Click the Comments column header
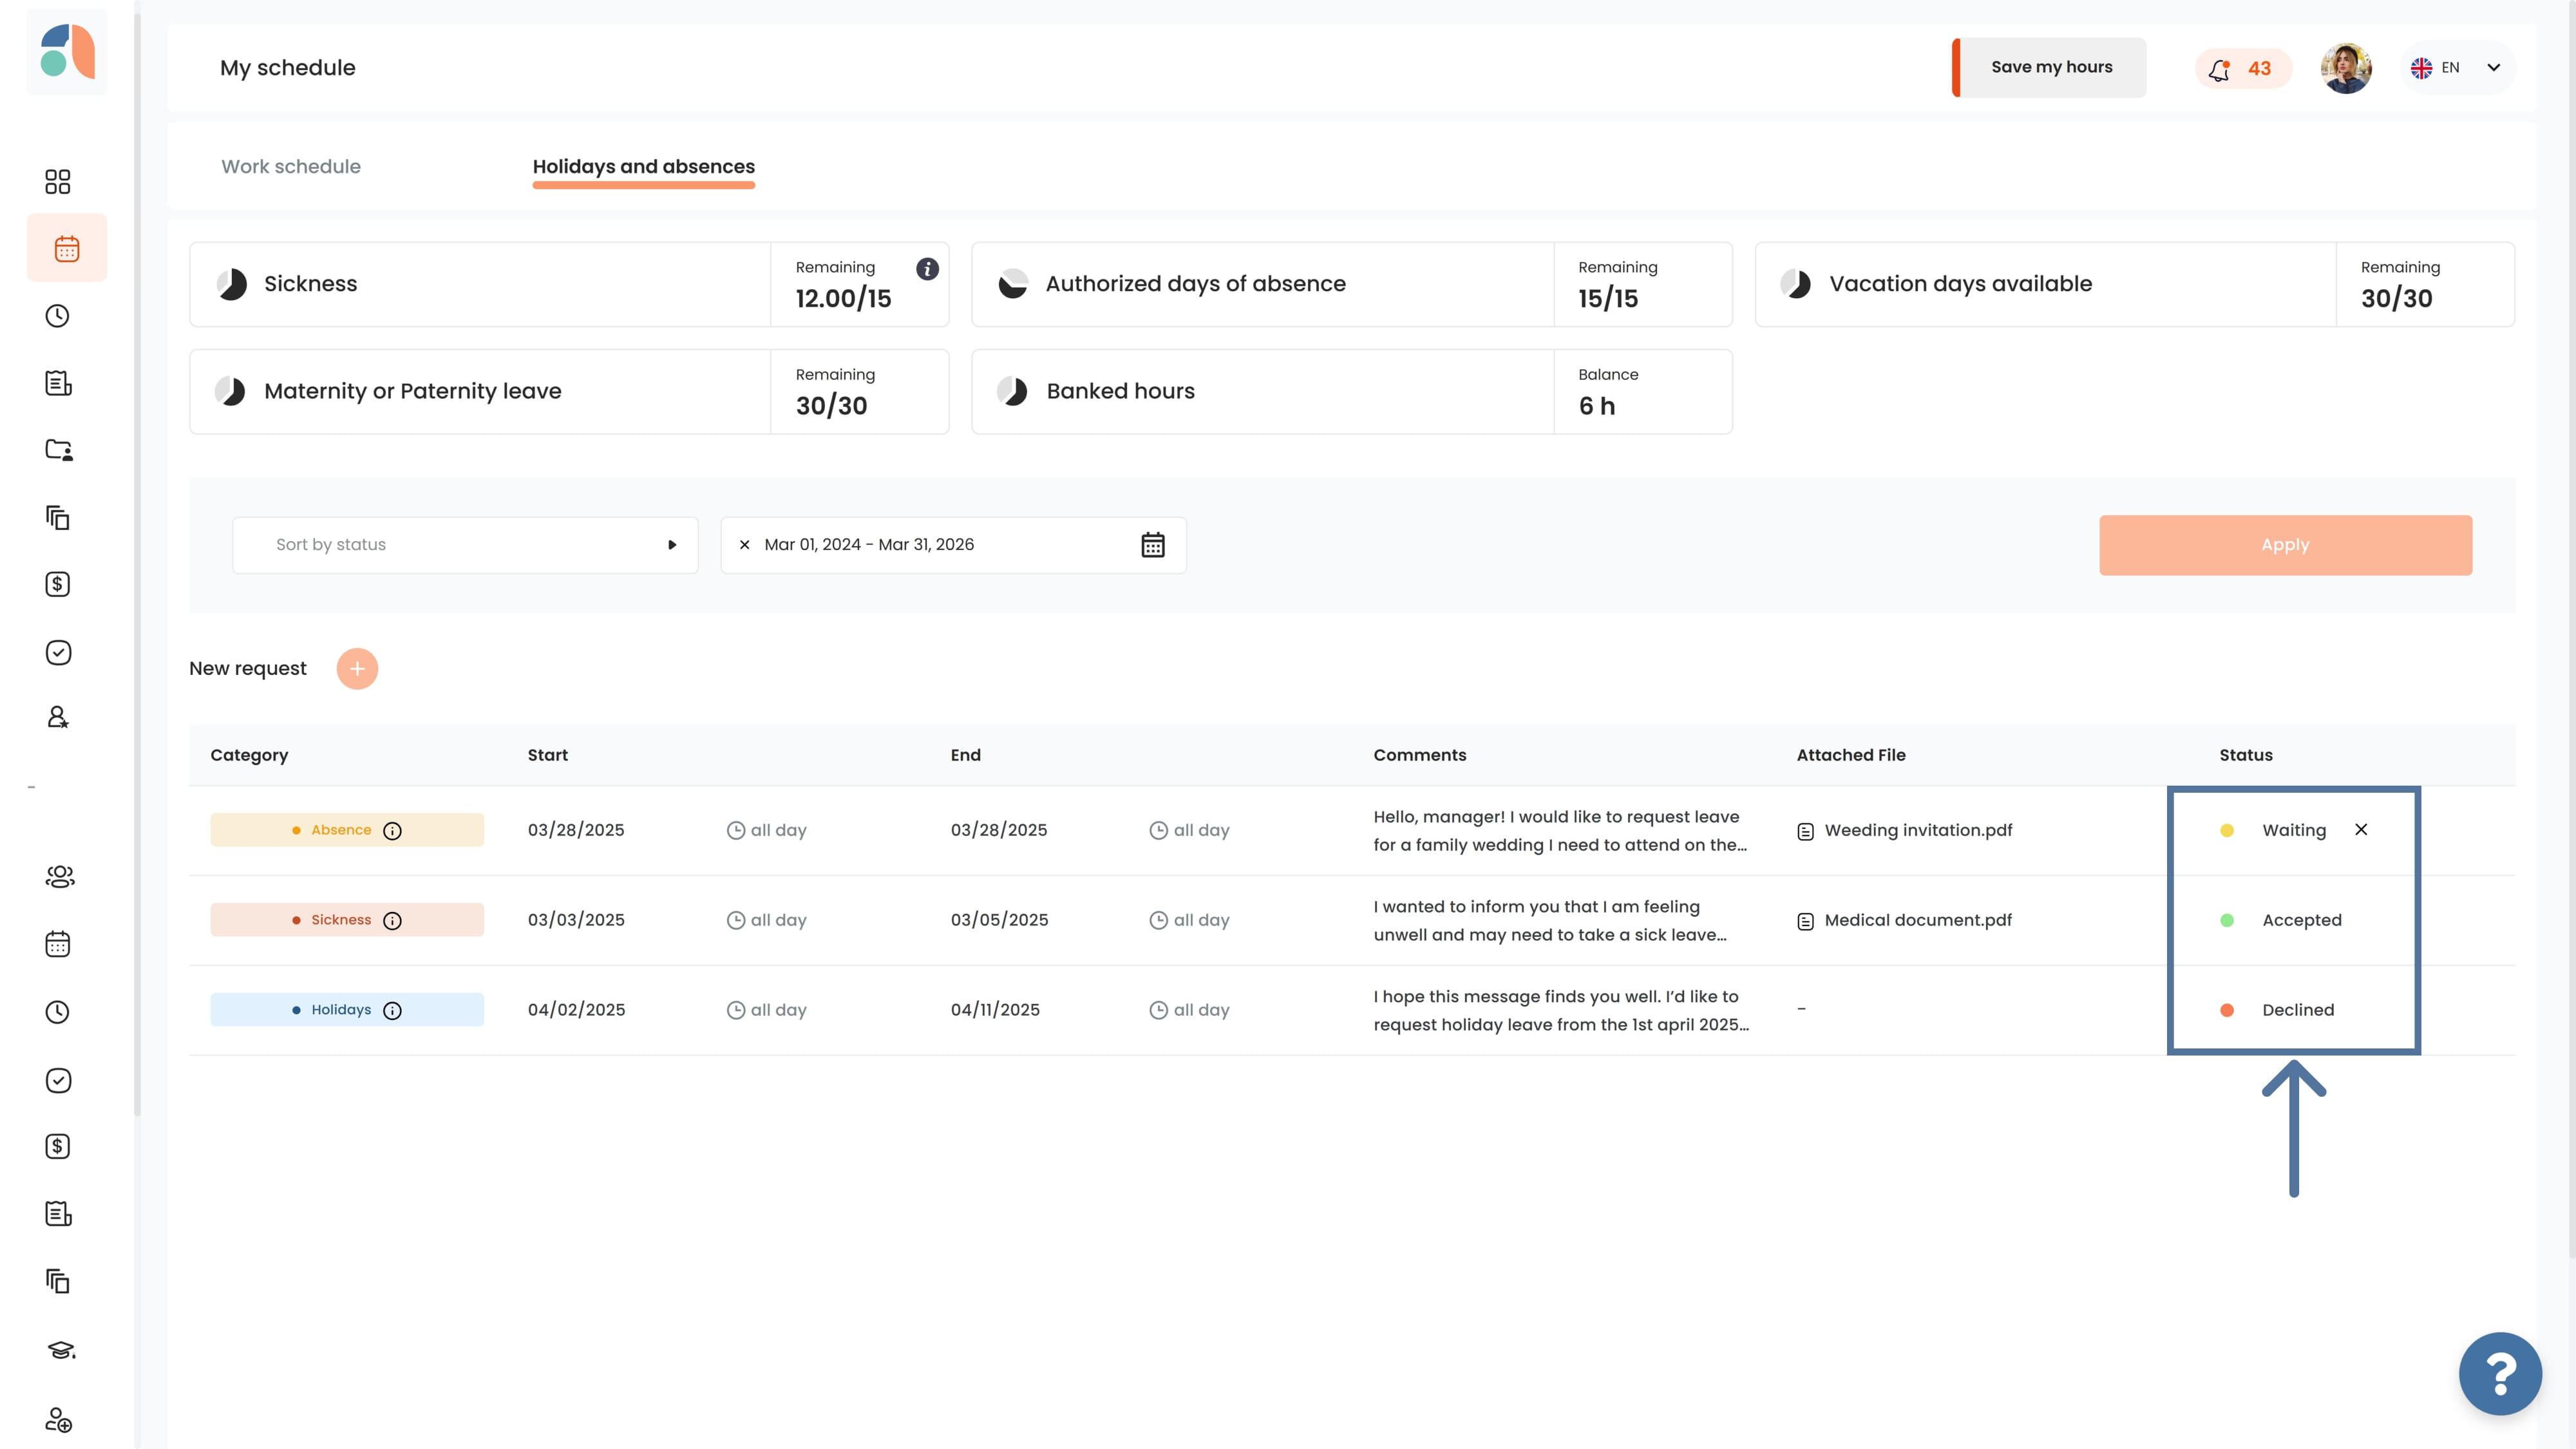This screenshot has width=2576, height=1449. coord(1419,755)
